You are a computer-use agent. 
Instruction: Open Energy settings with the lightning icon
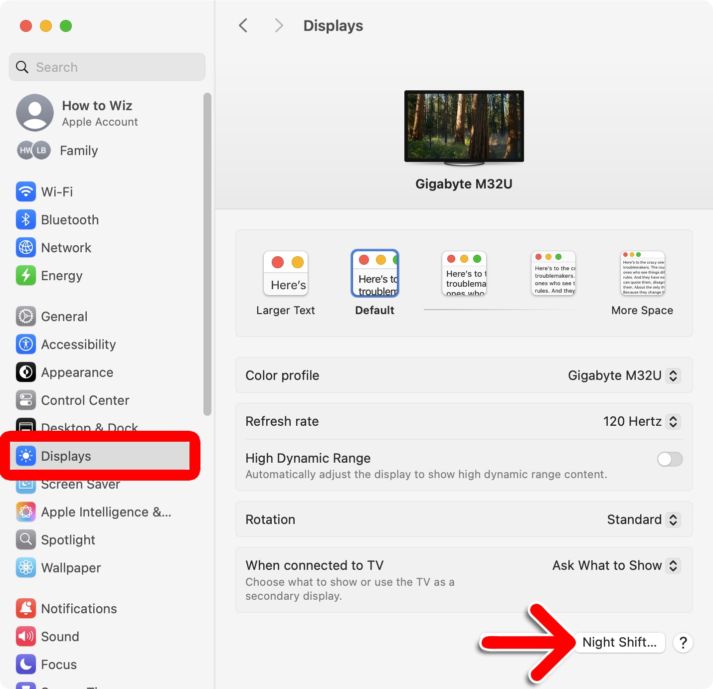26,275
